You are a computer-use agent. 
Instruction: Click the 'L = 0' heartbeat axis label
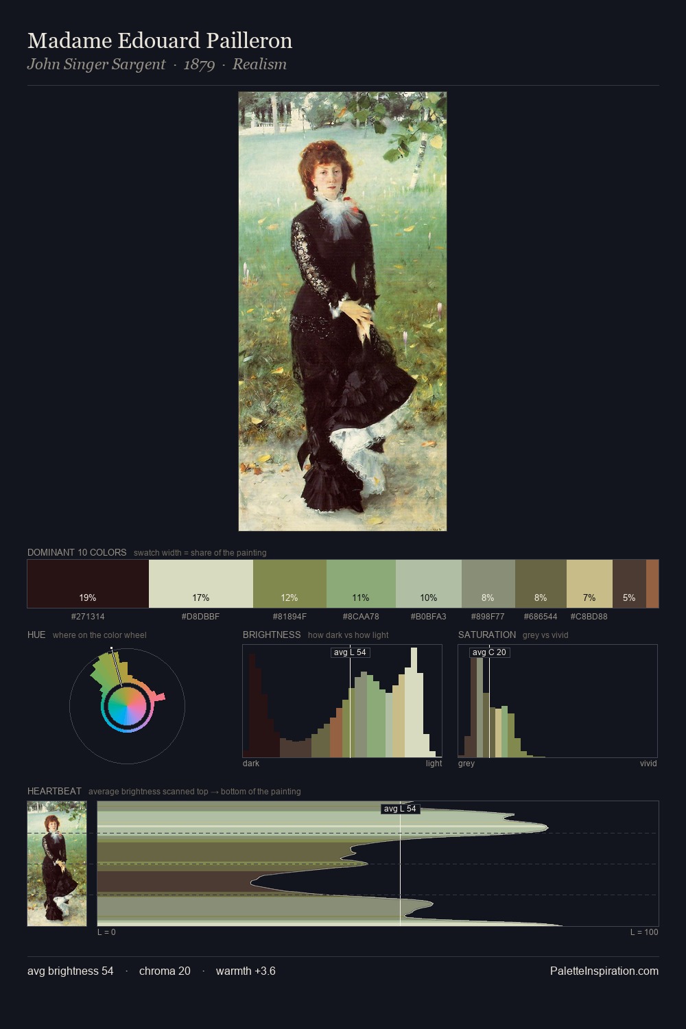[x=106, y=932]
